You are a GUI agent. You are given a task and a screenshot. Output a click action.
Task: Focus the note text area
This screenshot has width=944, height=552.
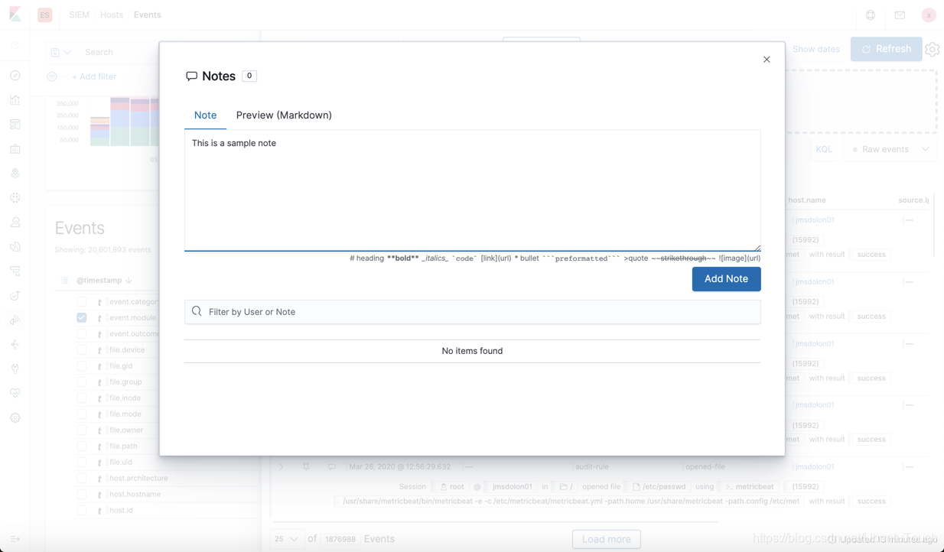click(472, 190)
